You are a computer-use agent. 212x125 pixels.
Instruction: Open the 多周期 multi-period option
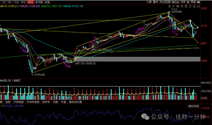pos(39,2)
